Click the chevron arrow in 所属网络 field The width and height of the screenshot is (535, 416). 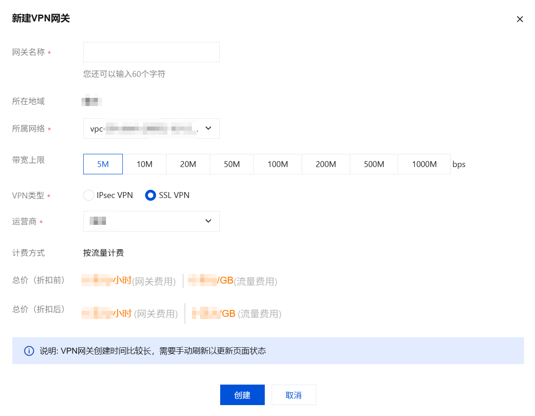coord(208,128)
